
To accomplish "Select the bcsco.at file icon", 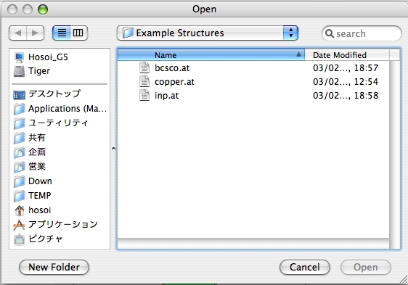I will (x=144, y=68).
